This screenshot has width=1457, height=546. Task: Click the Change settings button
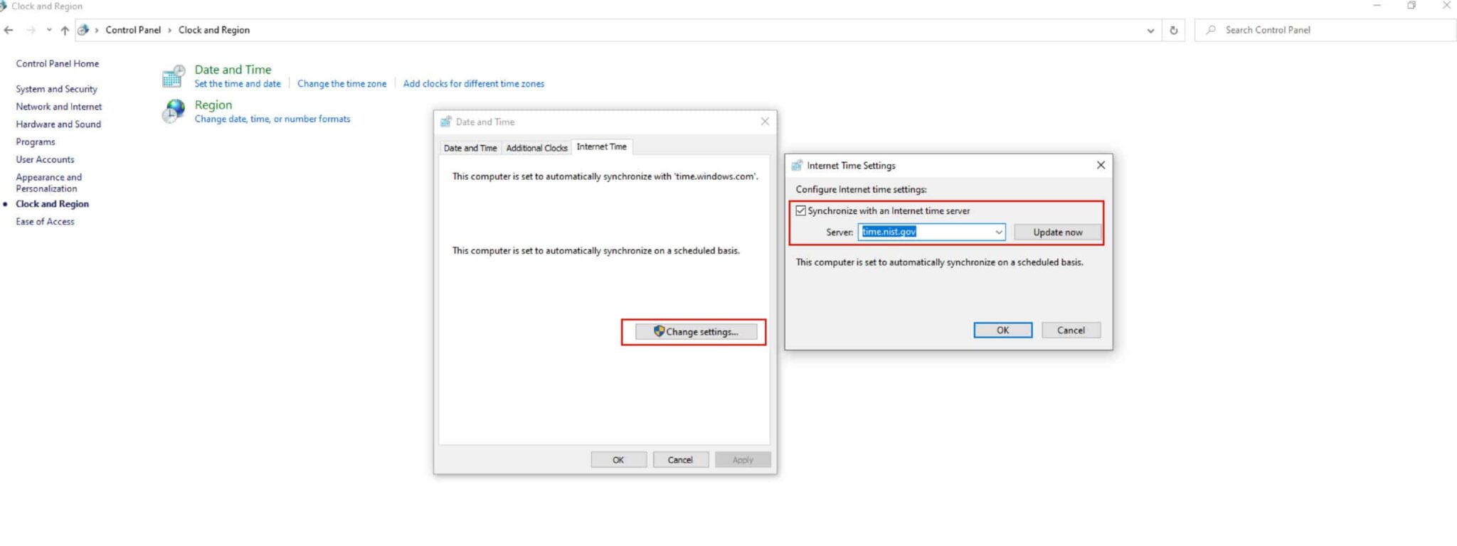(696, 331)
